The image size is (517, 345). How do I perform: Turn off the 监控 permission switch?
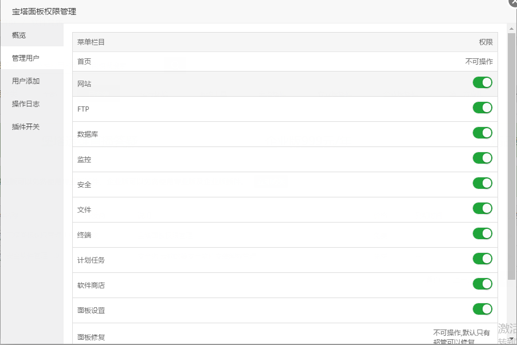pyautogui.click(x=482, y=158)
